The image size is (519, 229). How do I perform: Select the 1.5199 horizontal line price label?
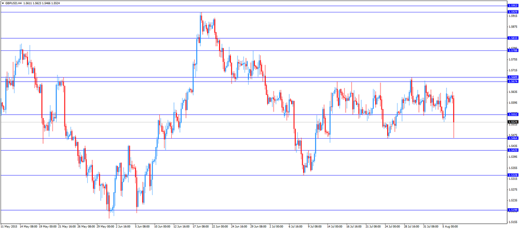coord(512,210)
